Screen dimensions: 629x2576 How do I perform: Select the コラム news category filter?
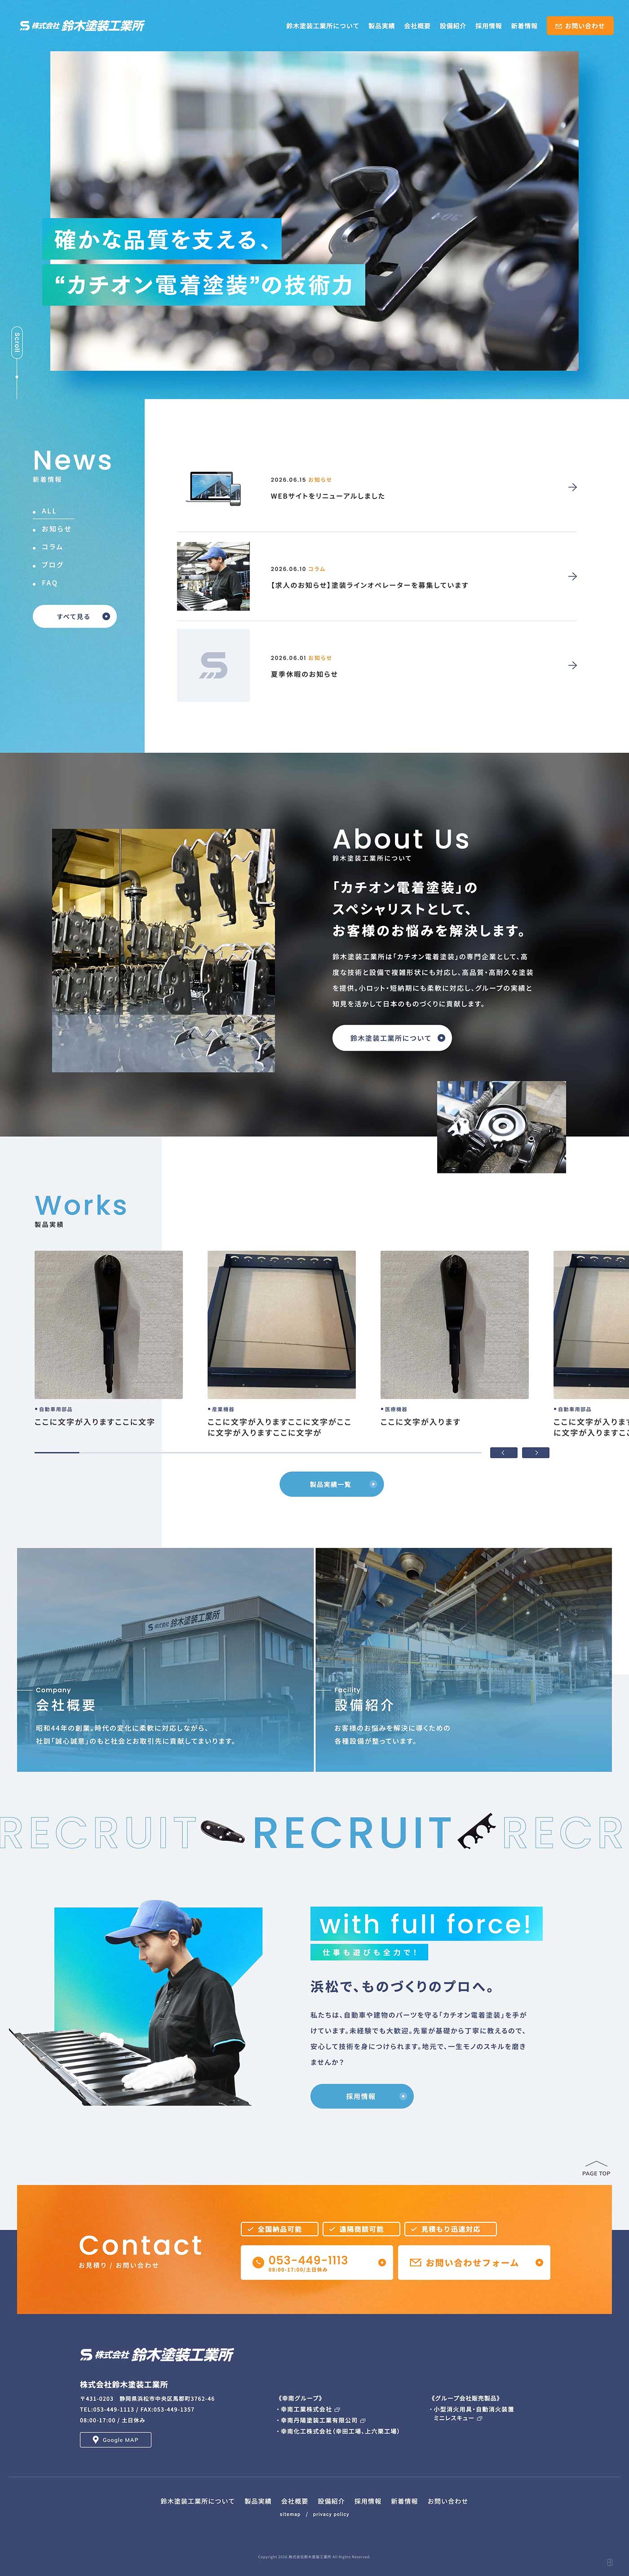[x=51, y=547]
